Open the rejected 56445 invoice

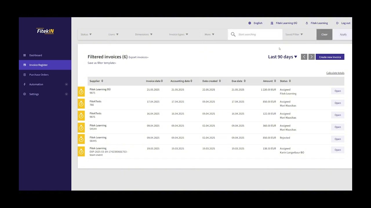[x=338, y=139]
